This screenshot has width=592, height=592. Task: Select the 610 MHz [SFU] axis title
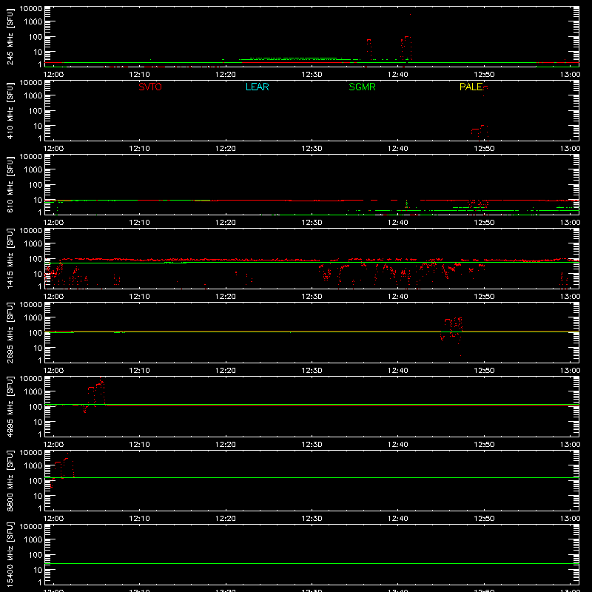(10, 185)
